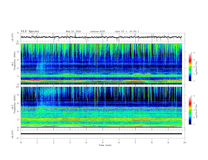208x160 pixels.
Task: Click the time axis tick label "5"
Action: point(103,142)
